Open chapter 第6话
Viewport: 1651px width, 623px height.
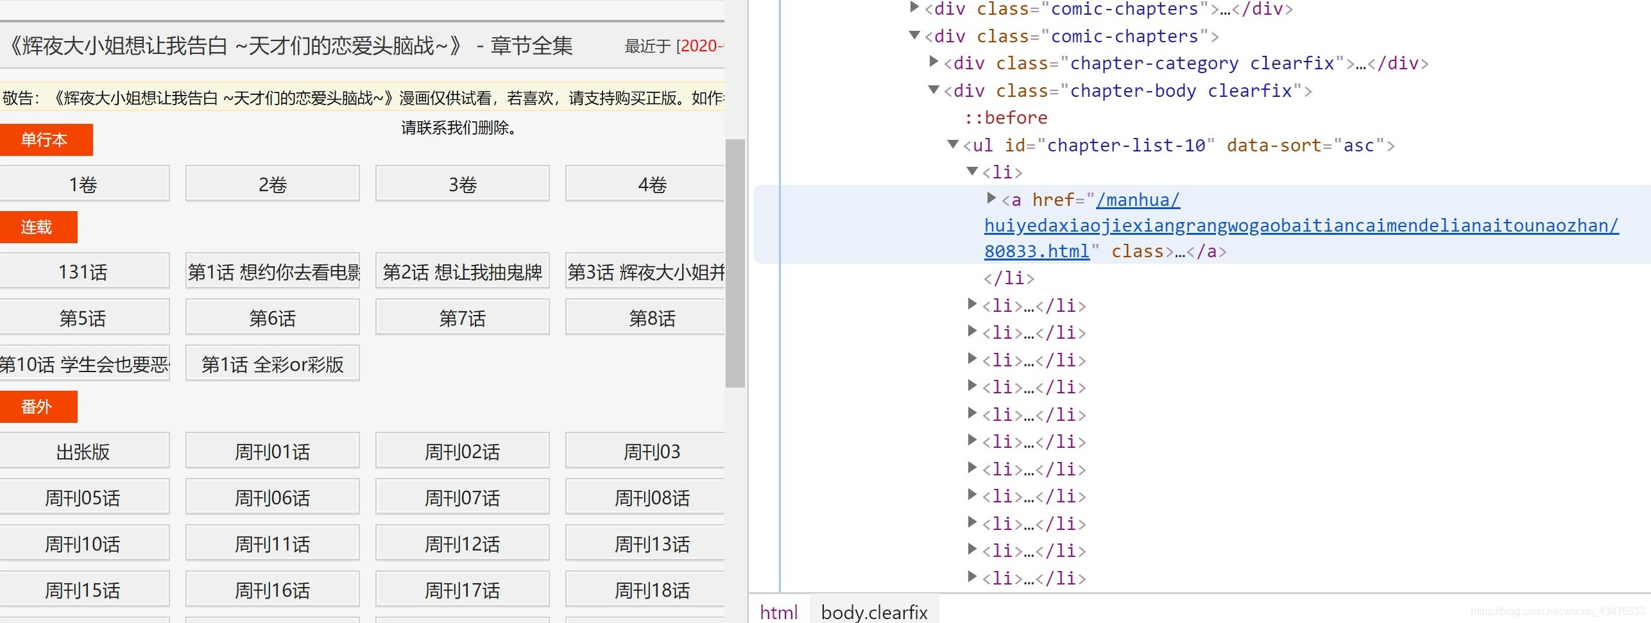click(x=273, y=318)
